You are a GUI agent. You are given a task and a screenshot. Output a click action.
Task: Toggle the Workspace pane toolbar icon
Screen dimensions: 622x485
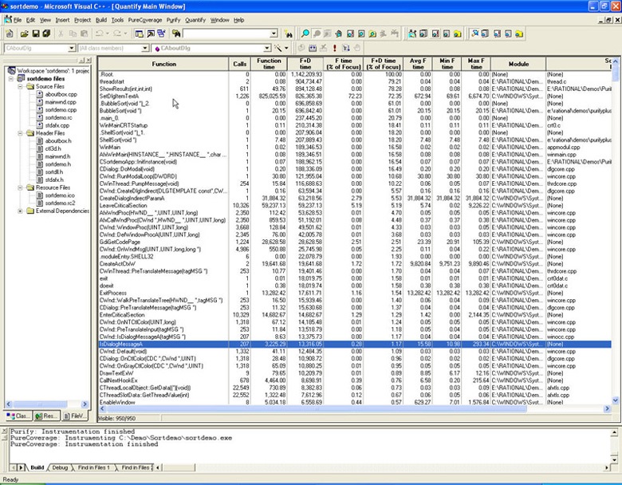140,34
